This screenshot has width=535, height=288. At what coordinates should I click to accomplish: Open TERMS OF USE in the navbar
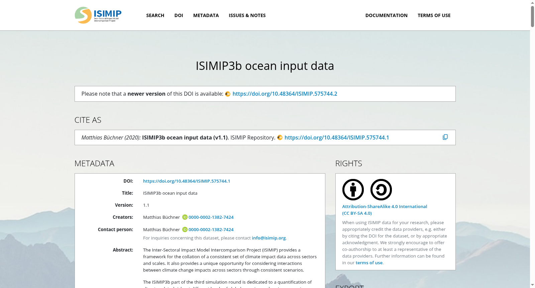pos(434,15)
